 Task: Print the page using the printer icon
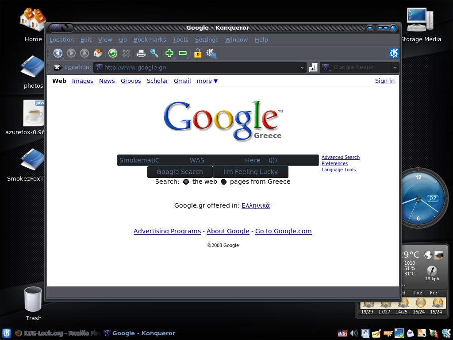pos(141,53)
